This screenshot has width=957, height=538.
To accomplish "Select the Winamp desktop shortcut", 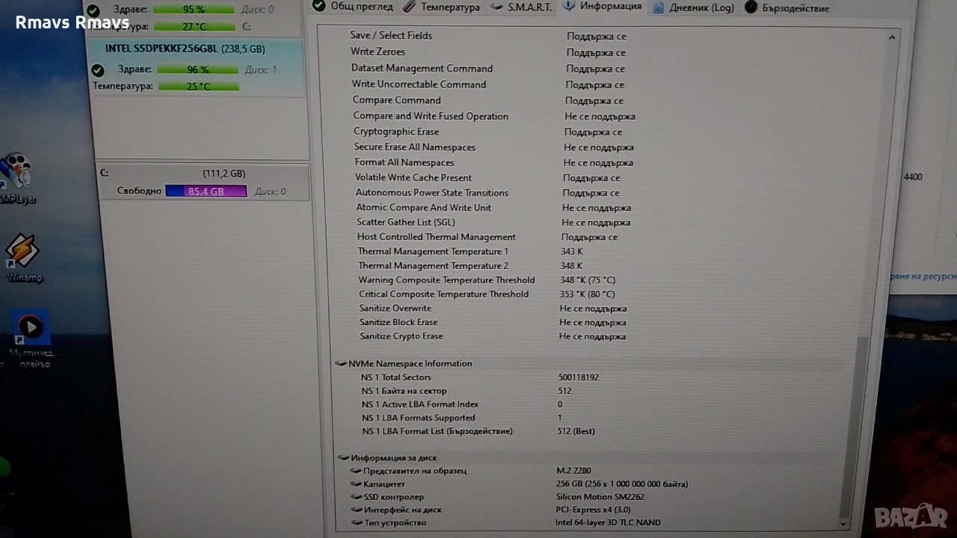I will point(22,258).
